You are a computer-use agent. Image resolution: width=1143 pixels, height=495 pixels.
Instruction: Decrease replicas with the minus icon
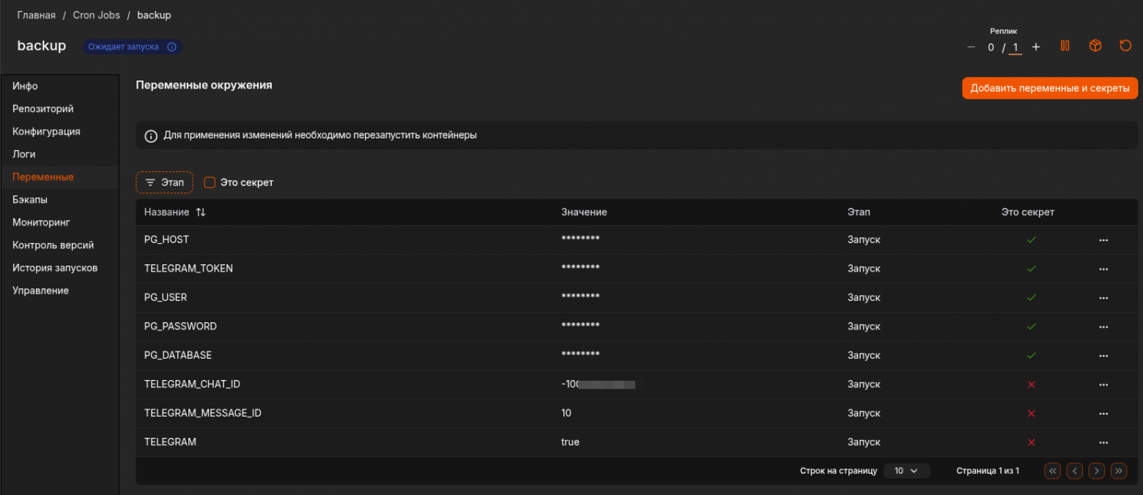971,48
